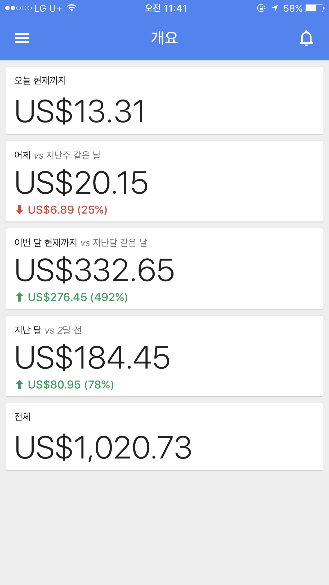This screenshot has width=329, height=585.
Task: Tap the 오전 11:41 clock in status bar
Action: point(166,8)
